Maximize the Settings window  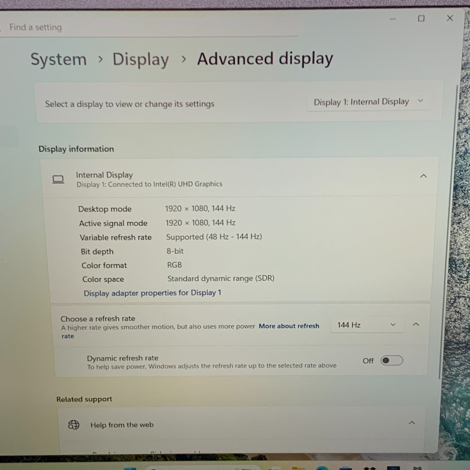click(421, 18)
